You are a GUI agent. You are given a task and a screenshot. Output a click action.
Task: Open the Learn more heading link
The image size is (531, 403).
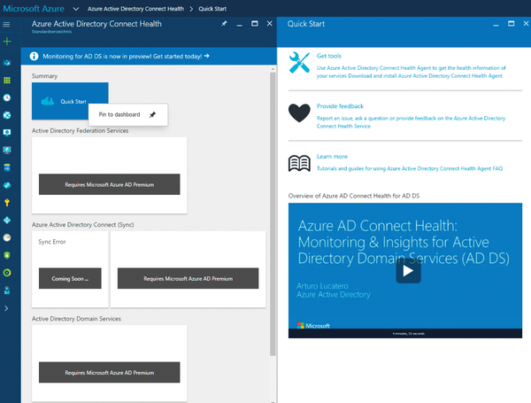tap(332, 157)
